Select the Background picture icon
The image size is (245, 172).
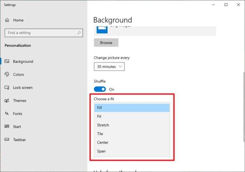[7, 61]
